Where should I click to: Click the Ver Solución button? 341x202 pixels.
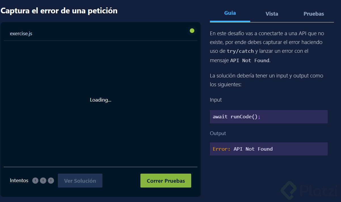[x=80, y=180]
